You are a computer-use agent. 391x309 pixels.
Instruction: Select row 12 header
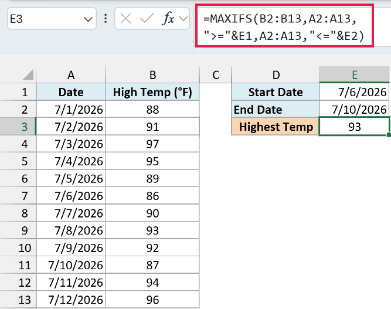[x=18, y=282]
